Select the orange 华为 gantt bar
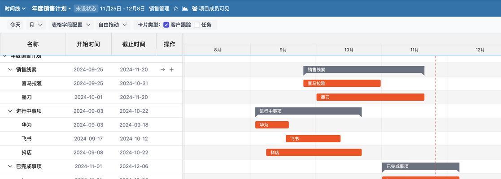Image resolution: width=501 pixels, height=179 pixels. 272,125
